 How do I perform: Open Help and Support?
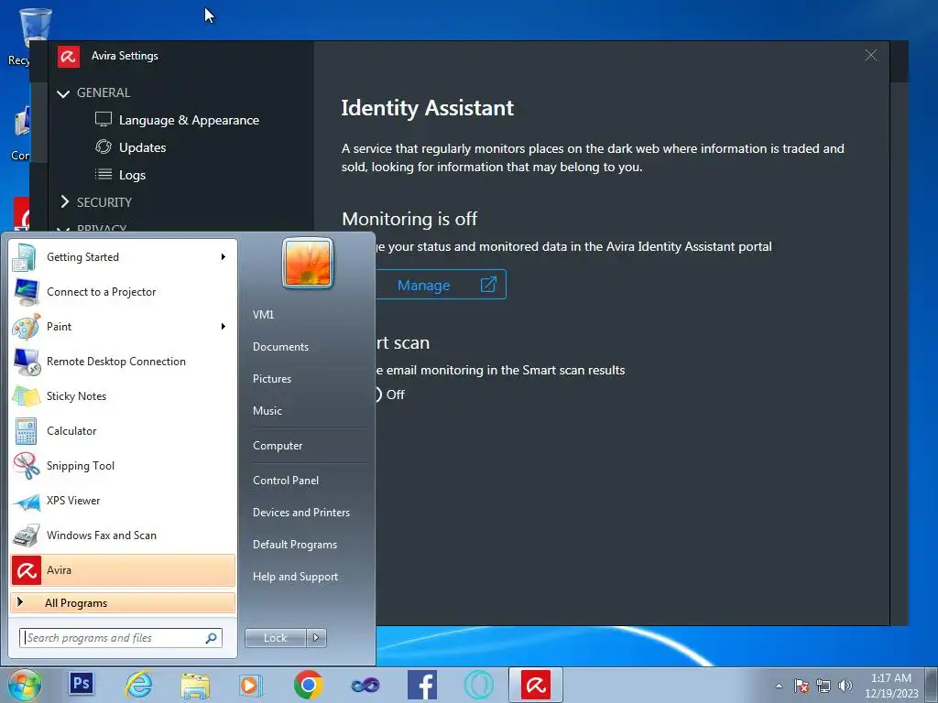click(x=296, y=577)
